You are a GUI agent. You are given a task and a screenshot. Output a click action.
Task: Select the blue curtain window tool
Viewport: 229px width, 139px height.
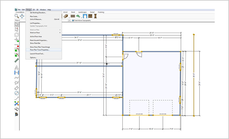85,16
